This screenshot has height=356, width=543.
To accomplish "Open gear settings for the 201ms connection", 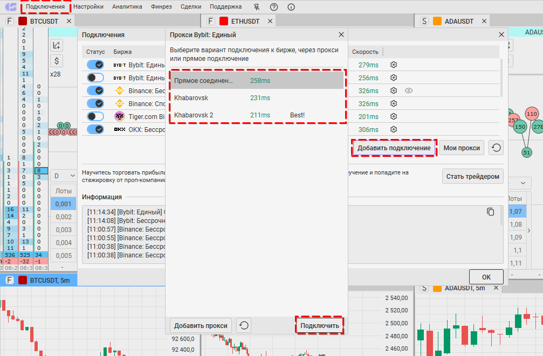I will (x=394, y=116).
